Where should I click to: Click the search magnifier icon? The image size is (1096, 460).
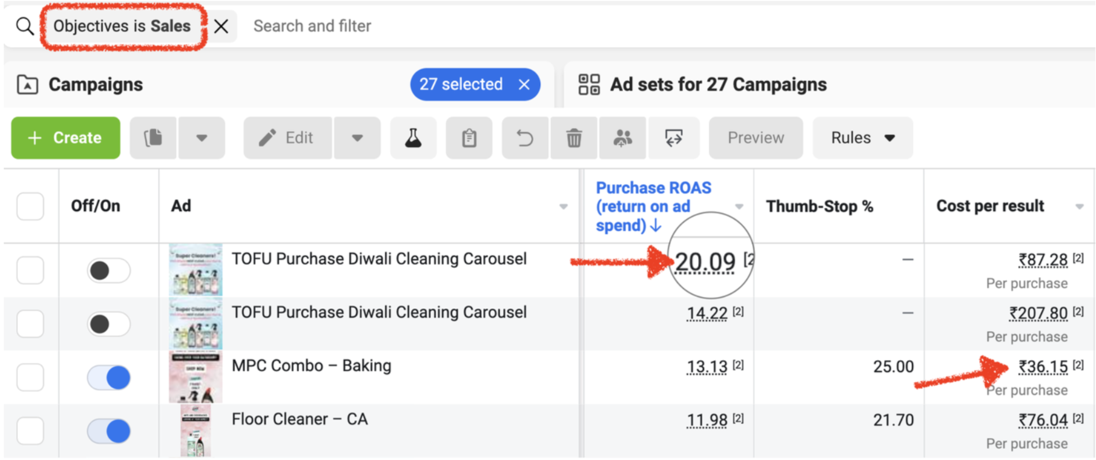pyautogui.click(x=25, y=26)
